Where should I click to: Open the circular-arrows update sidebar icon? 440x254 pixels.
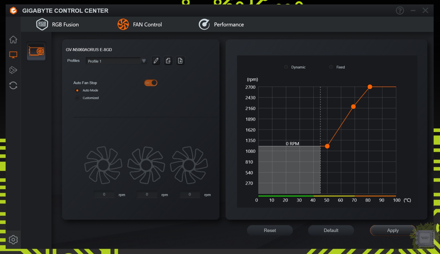[x=13, y=85]
